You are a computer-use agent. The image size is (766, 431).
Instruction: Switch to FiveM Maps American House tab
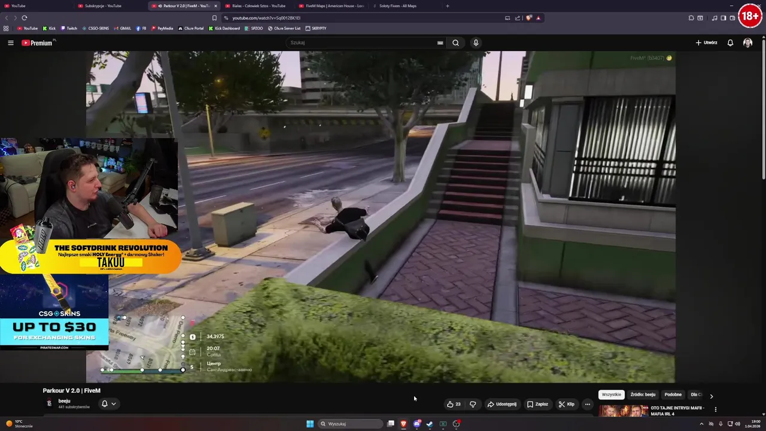click(331, 6)
